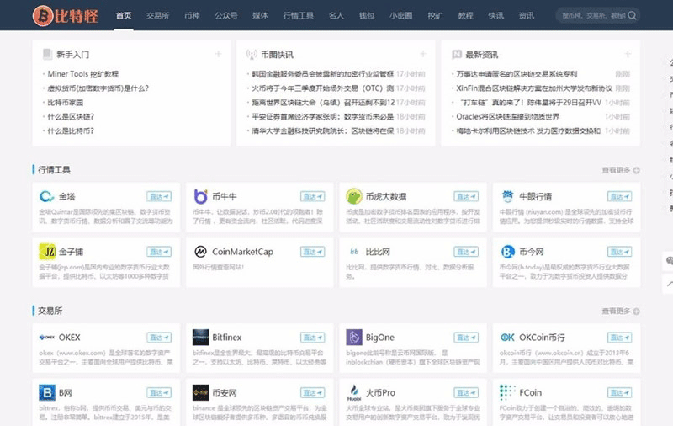The width and height of the screenshot is (673, 426).
Task: Click the 币牛牛 logo icon
Action: 200,197
